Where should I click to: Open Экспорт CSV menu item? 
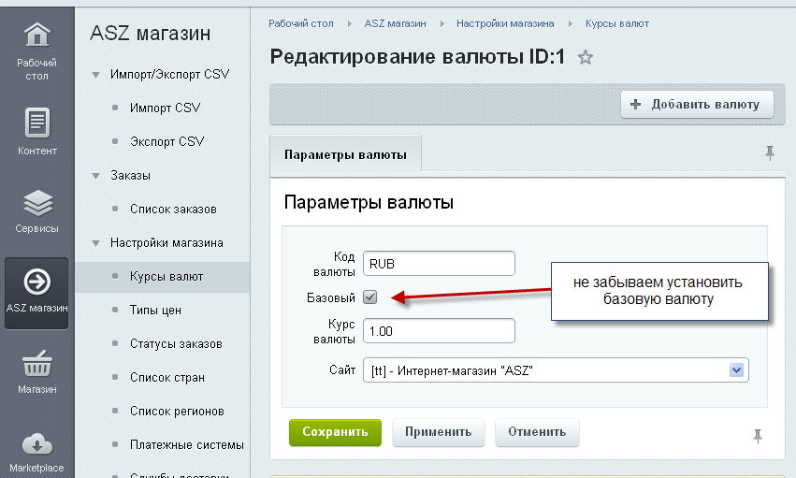[167, 141]
